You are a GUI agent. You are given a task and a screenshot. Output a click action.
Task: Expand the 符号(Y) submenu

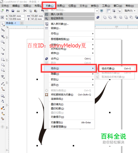(70, 34)
